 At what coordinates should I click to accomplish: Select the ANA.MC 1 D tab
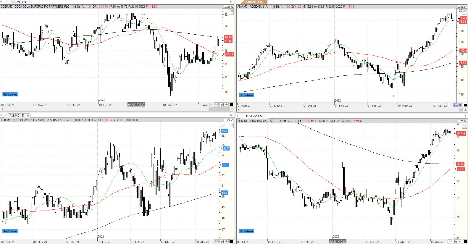pyautogui.click(x=254, y=2)
